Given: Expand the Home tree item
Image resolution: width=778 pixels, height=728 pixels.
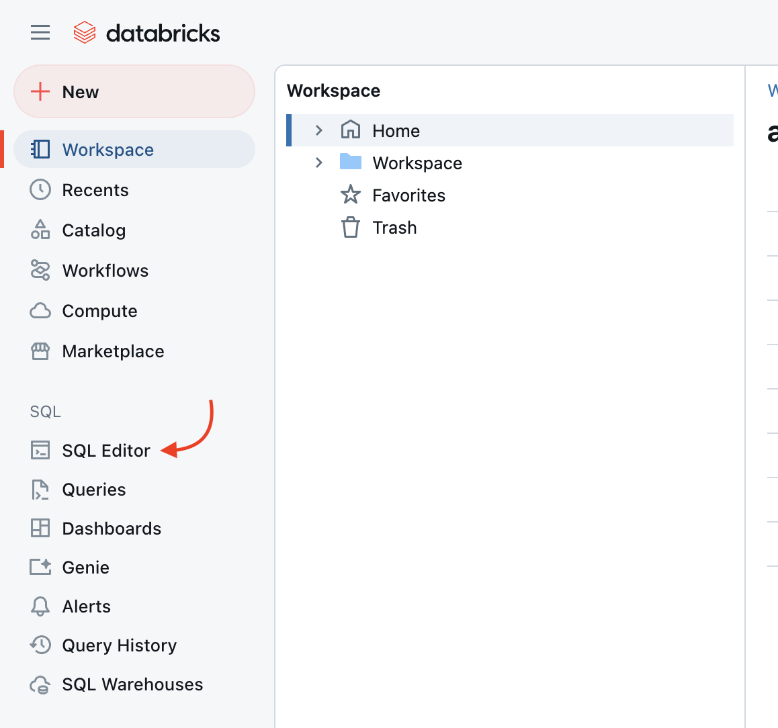Looking at the screenshot, I should click(318, 130).
